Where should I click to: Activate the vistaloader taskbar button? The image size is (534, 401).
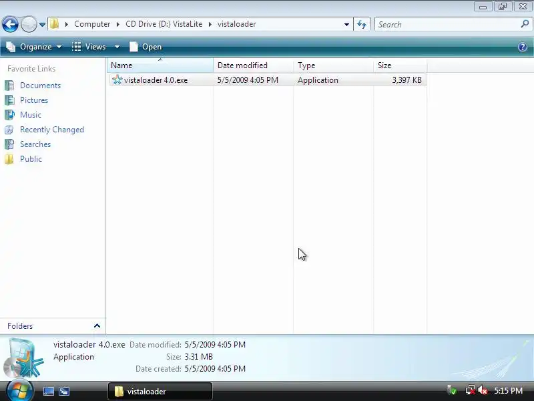coord(160,391)
